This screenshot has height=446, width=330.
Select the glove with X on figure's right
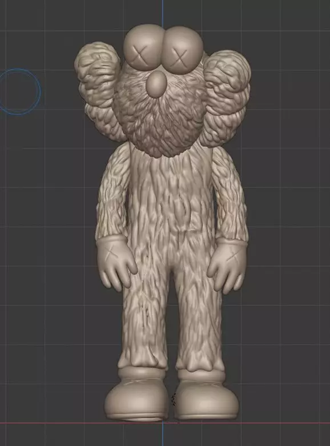[227, 267]
